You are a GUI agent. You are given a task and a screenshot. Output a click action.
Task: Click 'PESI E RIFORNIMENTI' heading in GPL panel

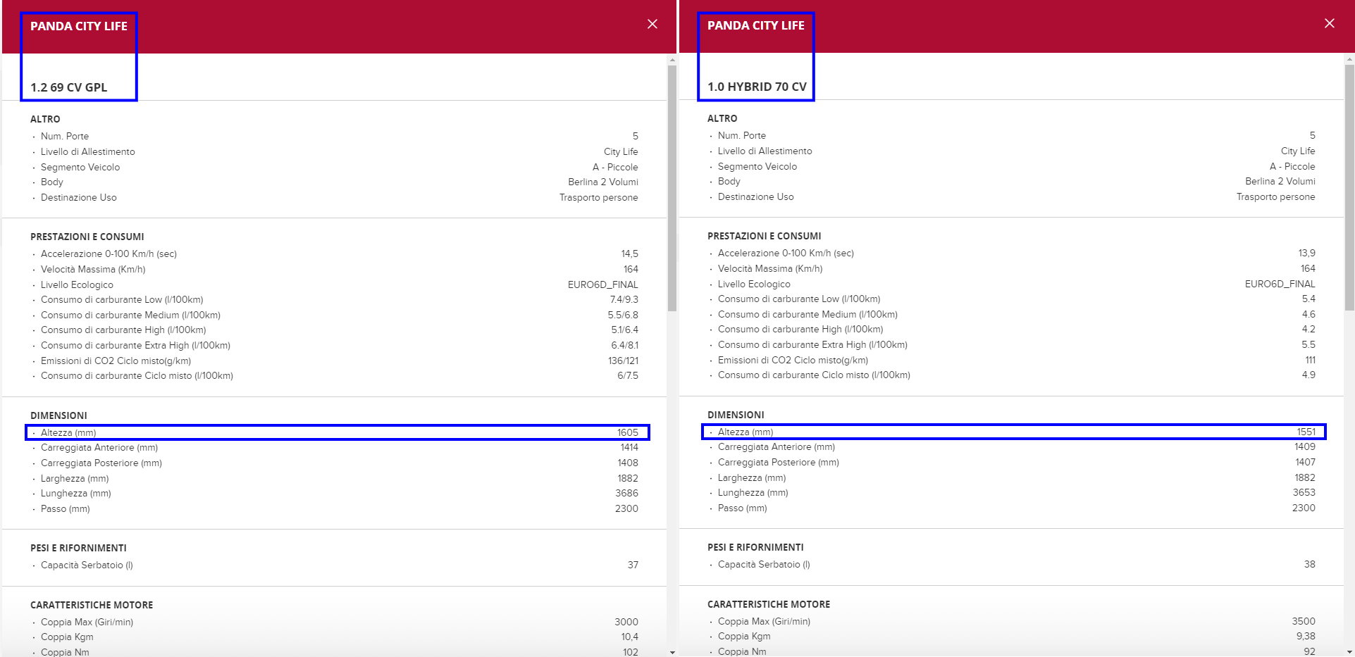[78, 548]
